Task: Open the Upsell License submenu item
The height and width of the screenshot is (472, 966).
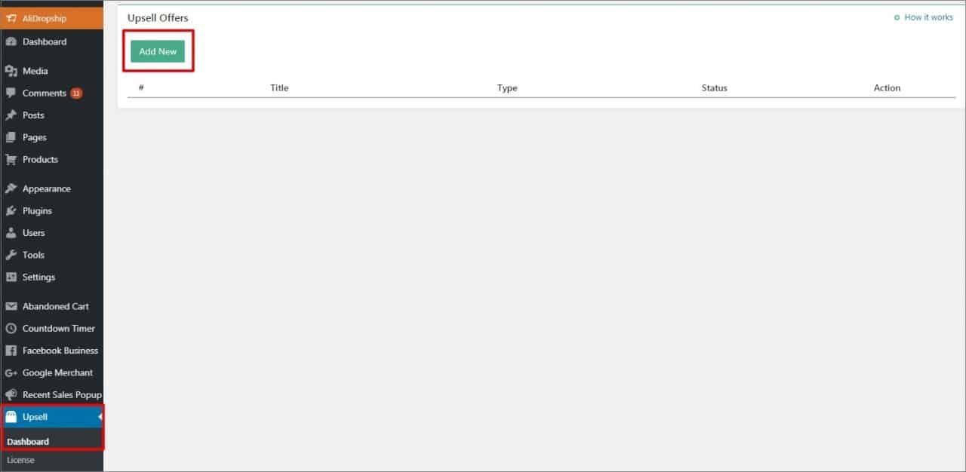Action: (20, 460)
